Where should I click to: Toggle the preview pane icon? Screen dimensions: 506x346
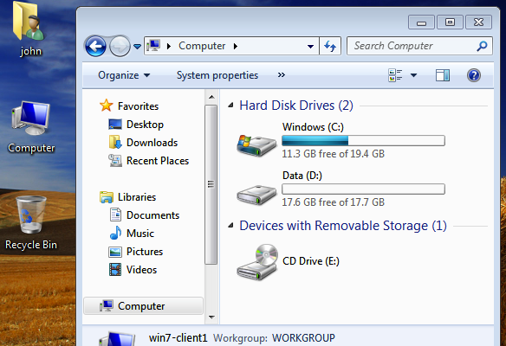coord(443,75)
